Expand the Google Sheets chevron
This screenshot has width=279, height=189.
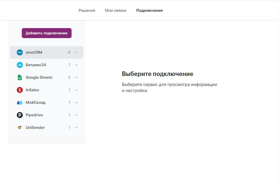(77, 77)
